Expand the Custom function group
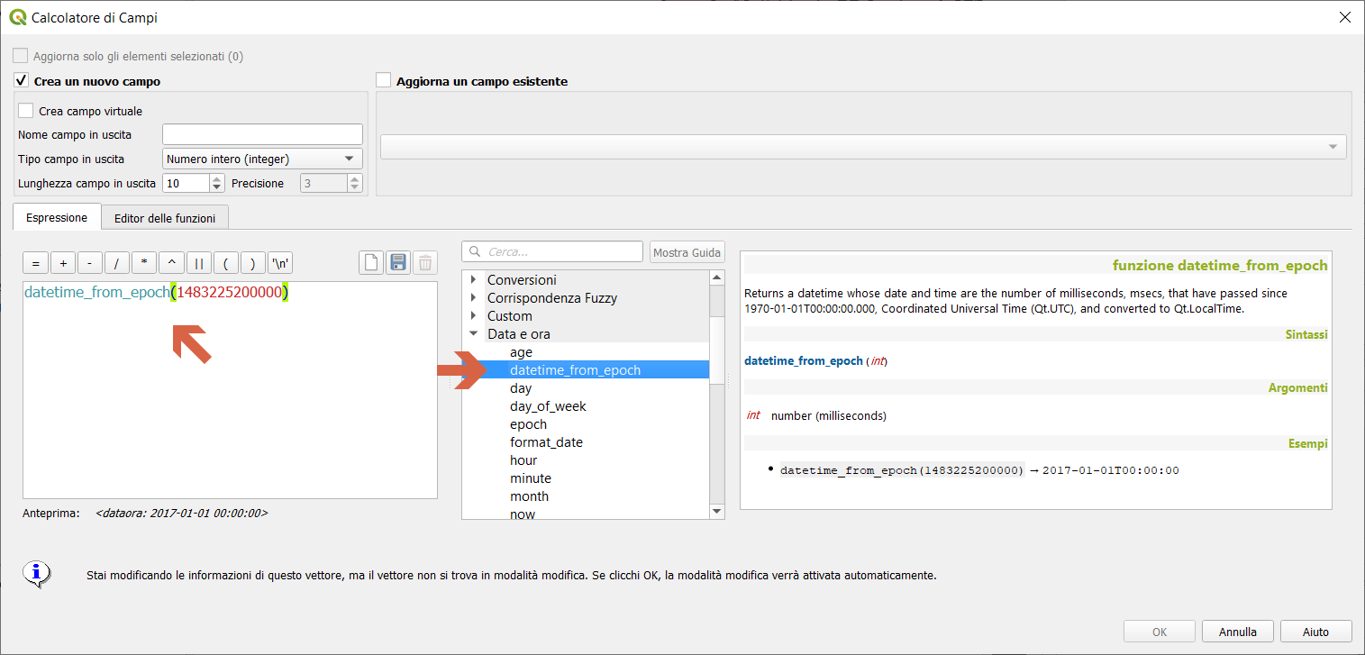 click(474, 316)
